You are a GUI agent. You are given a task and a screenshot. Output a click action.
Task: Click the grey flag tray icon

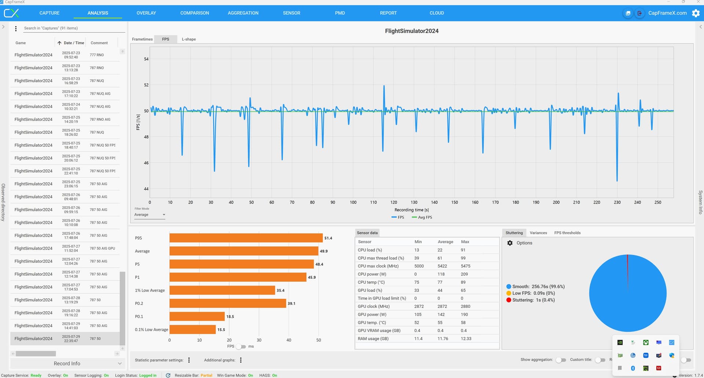point(620,368)
